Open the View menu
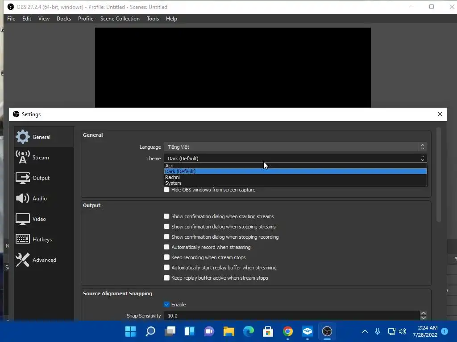457x342 pixels. click(x=44, y=19)
